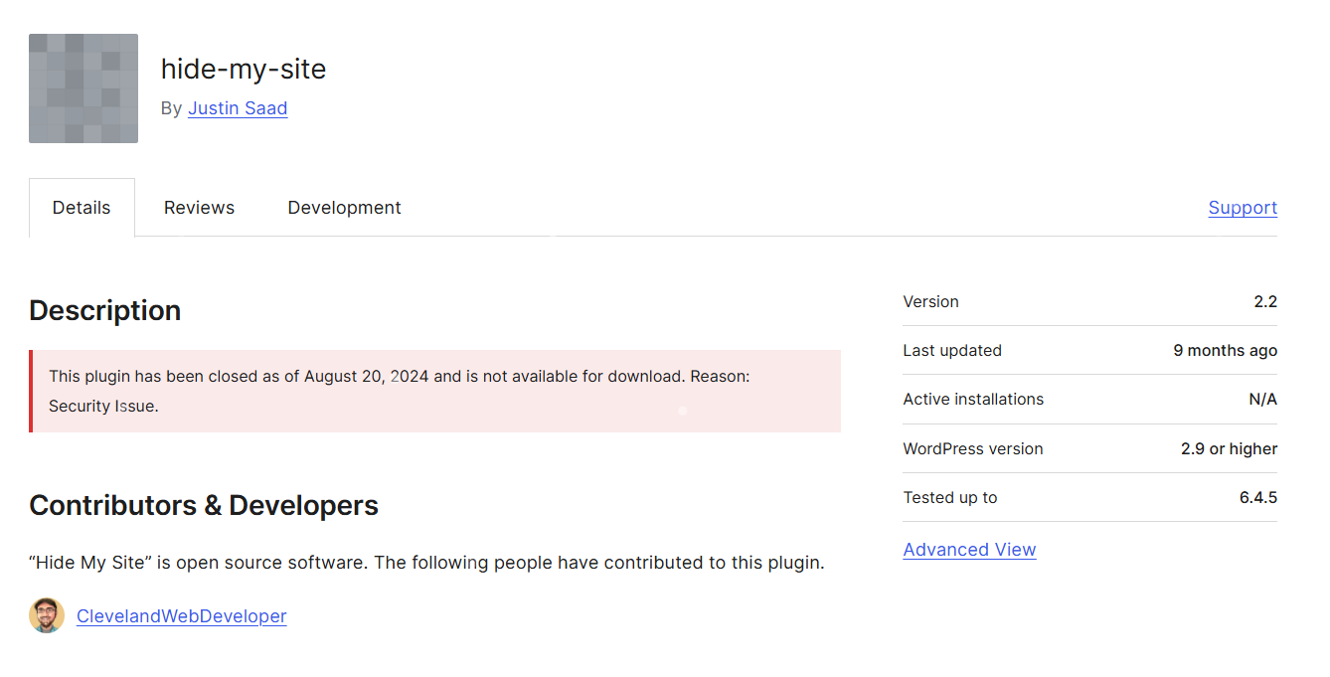Click the Version label
1330x677 pixels.
click(x=930, y=301)
